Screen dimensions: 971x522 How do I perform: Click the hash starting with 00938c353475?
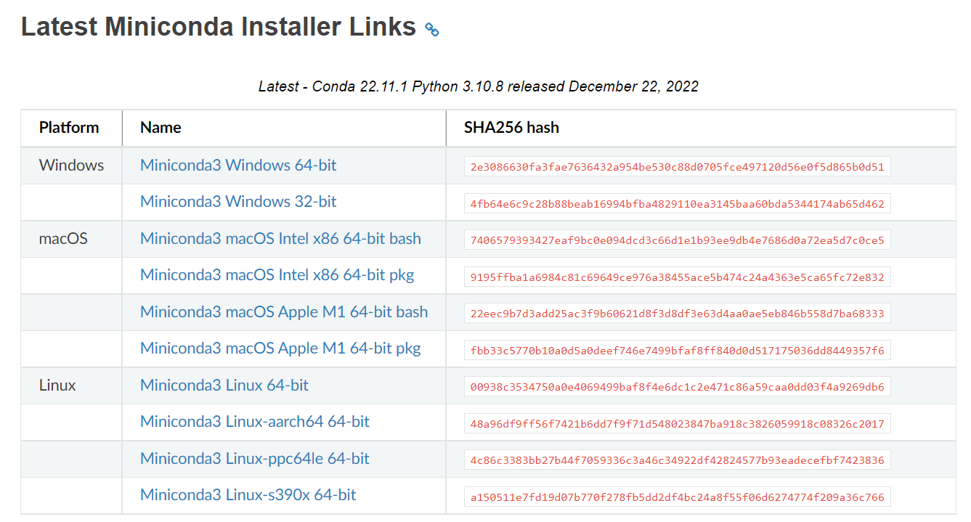(x=678, y=386)
